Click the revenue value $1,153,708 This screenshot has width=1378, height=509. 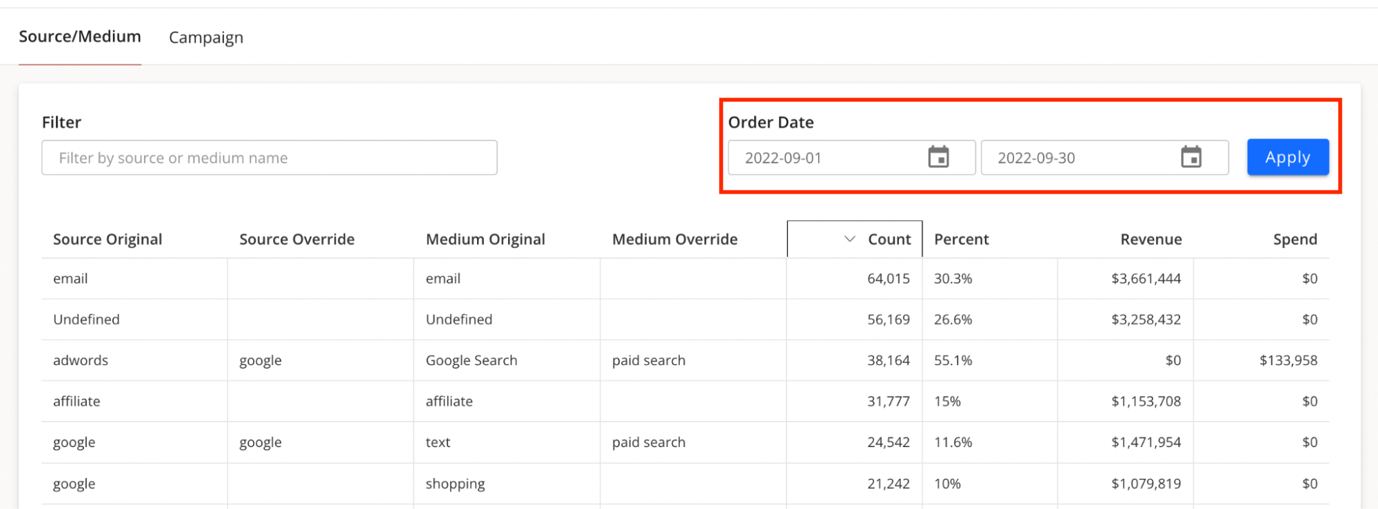(x=1146, y=401)
